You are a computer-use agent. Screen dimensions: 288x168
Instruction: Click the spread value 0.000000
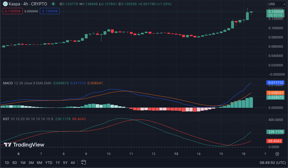[31, 11]
